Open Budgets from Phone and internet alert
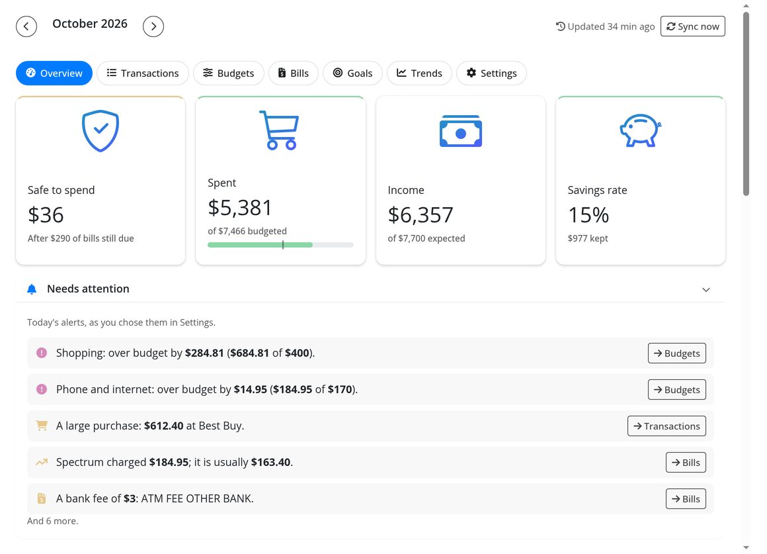Screen dimensions: 767x554 676,389
